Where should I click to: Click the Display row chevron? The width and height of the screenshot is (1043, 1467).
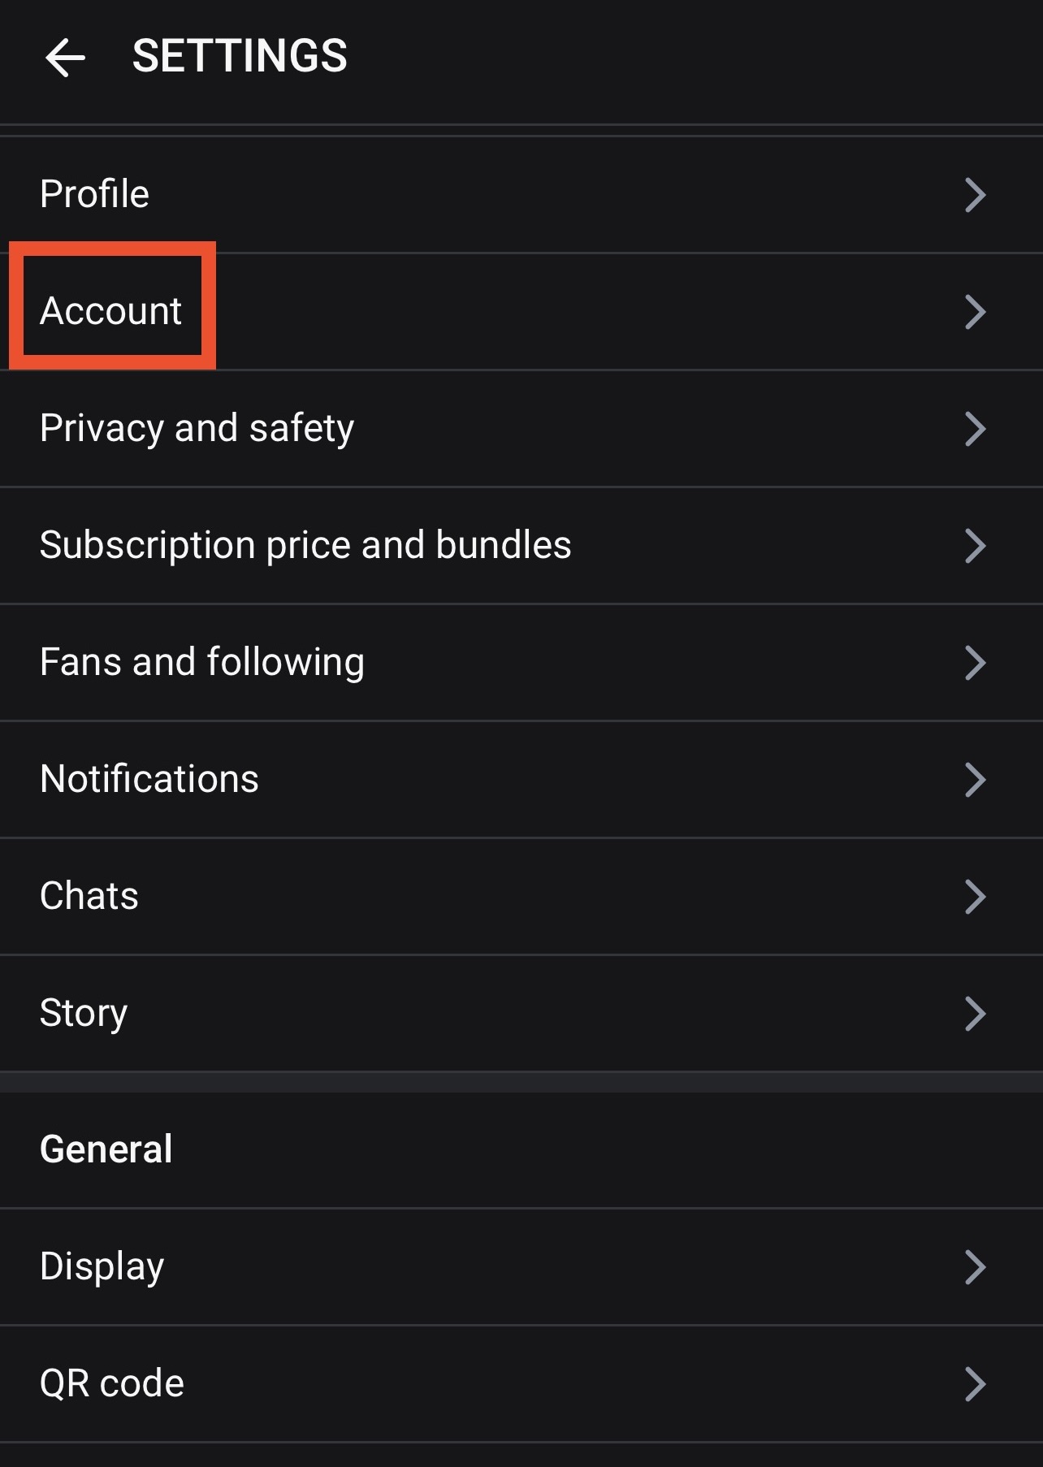tap(975, 1267)
